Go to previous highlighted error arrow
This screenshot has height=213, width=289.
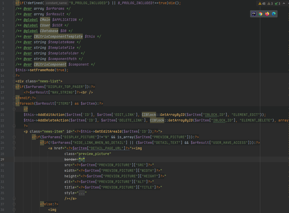point(284,4)
